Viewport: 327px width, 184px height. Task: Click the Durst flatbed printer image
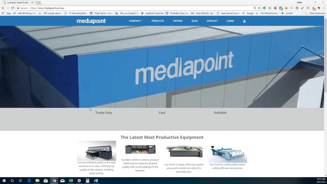(97, 151)
